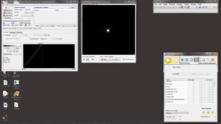Open the scale bar position dropdown

pos(17,35)
